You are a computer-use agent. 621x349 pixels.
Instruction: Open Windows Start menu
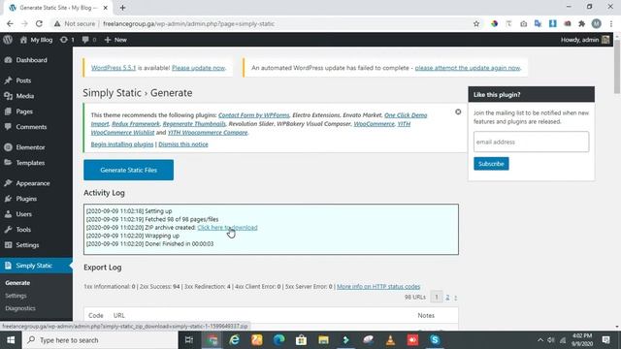[11, 340]
